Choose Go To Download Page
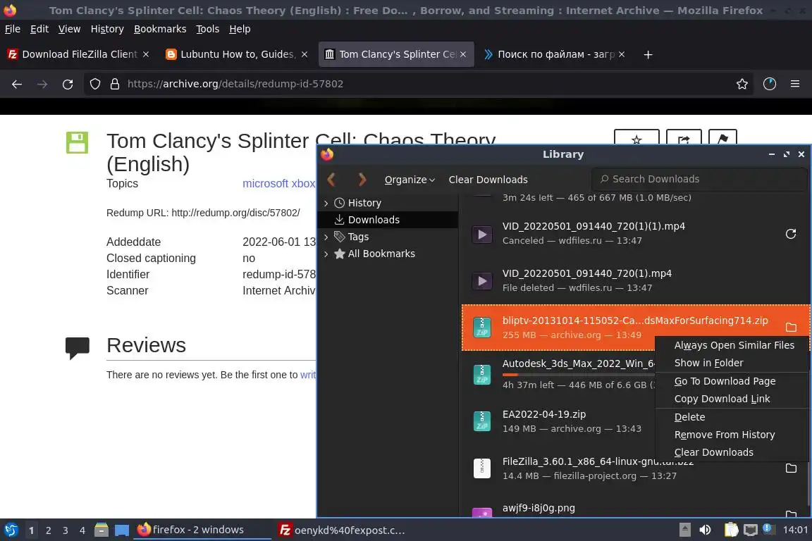The height and width of the screenshot is (541, 812). pyautogui.click(x=732, y=381)
